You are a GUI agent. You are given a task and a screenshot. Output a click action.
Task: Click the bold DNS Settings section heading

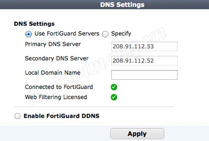pos(34,24)
